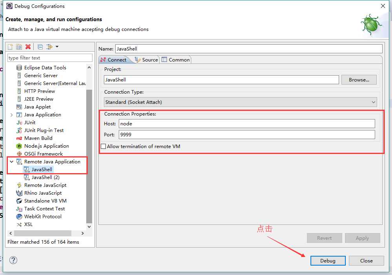
Task: Click the J2EE Preview server icon
Action: [19, 99]
